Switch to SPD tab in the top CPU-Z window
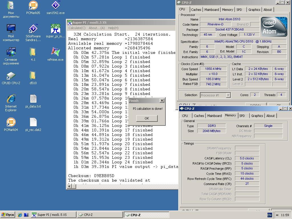 click(239, 10)
